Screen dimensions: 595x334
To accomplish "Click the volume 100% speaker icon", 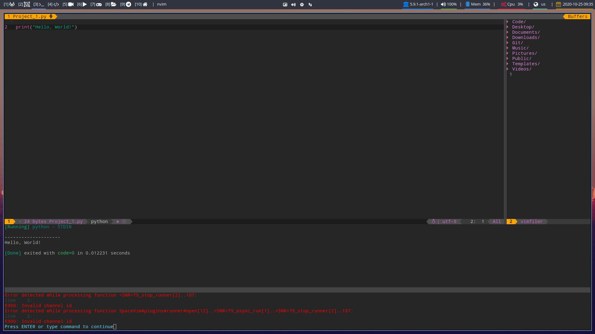I will pyautogui.click(x=443, y=4).
